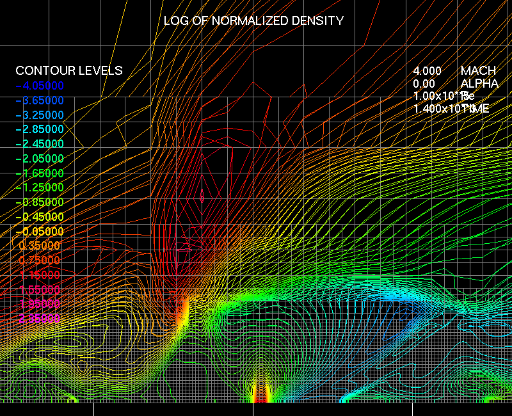
Task: Click the LOG OF NORMALIZED DENSITY title
Action: click(x=253, y=20)
